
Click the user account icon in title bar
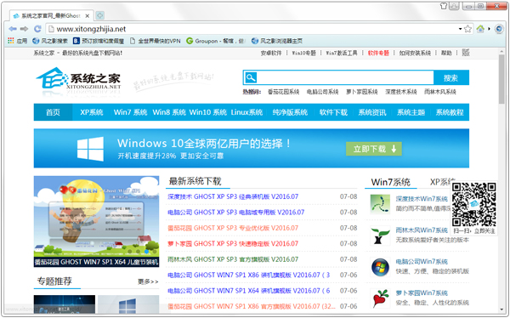coord(455,6)
